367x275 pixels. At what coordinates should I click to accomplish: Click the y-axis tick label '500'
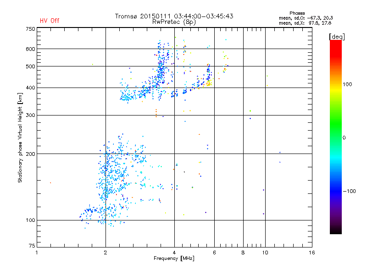click(30, 66)
